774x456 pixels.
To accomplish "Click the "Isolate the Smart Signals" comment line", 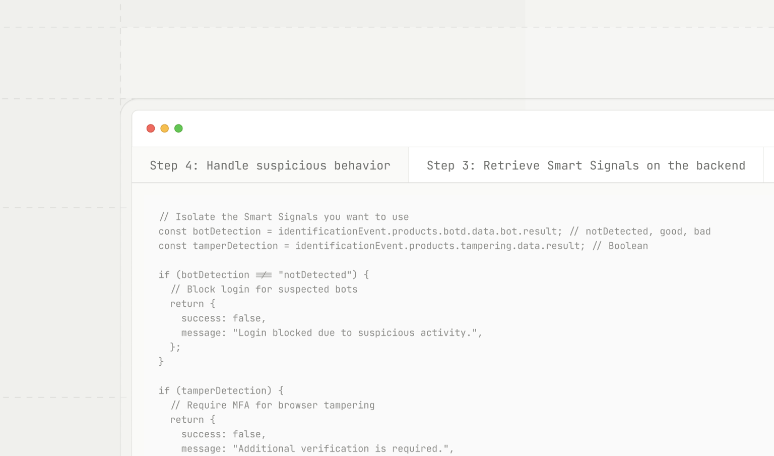I will [x=284, y=217].
